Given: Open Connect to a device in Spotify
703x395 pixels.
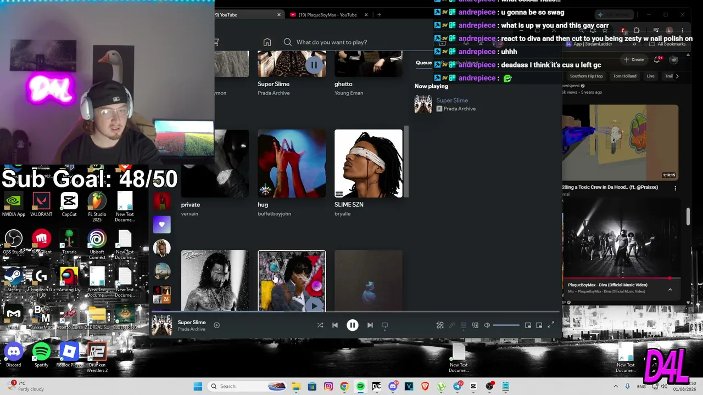Looking at the screenshot, I should [476, 325].
